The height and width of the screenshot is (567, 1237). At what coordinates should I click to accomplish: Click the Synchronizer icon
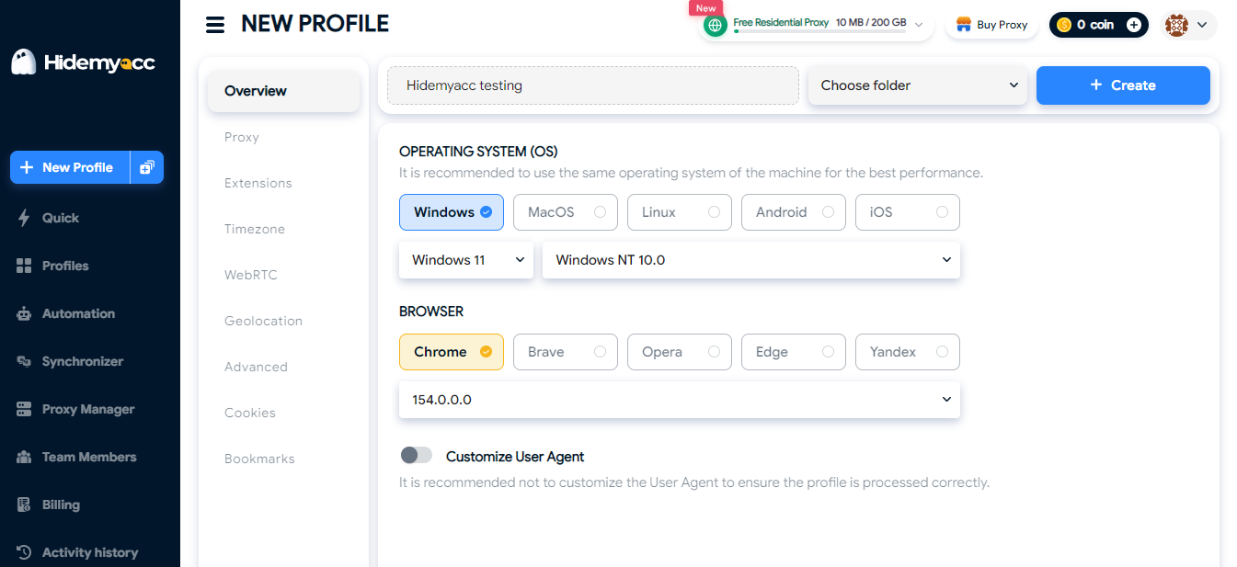point(24,361)
